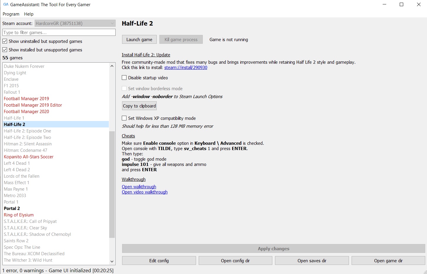The width and height of the screenshot is (427, 274).
Task: Click the game list scroll down arrow
Action: point(112,261)
